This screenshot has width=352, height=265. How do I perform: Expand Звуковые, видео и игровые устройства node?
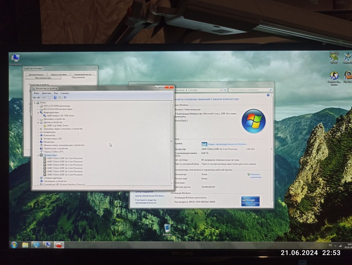pyautogui.click(x=38, y=129)
